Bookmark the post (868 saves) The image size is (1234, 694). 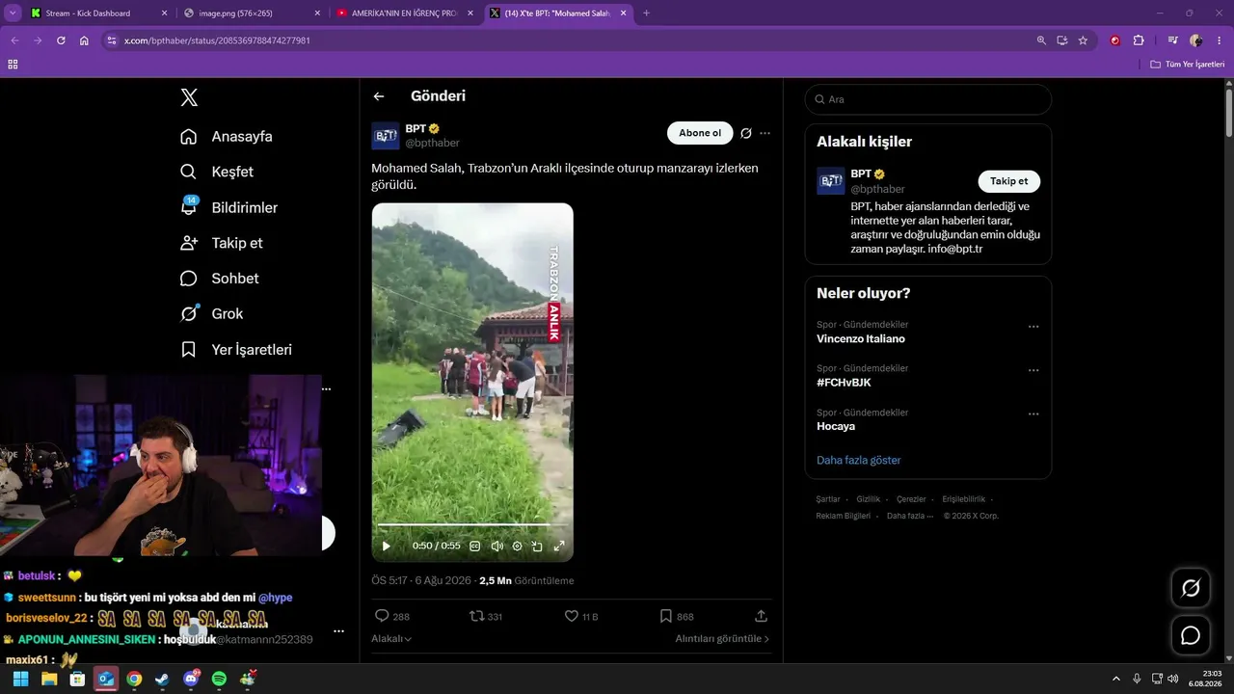[x=676, y=616]
